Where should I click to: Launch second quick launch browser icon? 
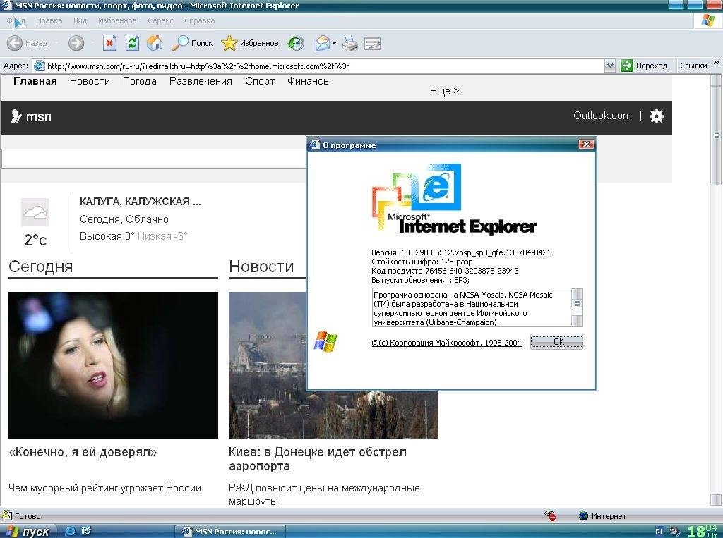tap(85, 531)
